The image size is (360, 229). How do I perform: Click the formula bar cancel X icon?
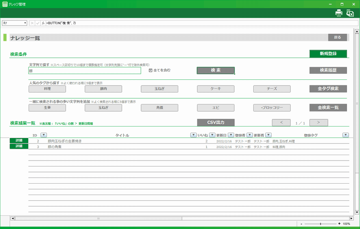point(32,23)
